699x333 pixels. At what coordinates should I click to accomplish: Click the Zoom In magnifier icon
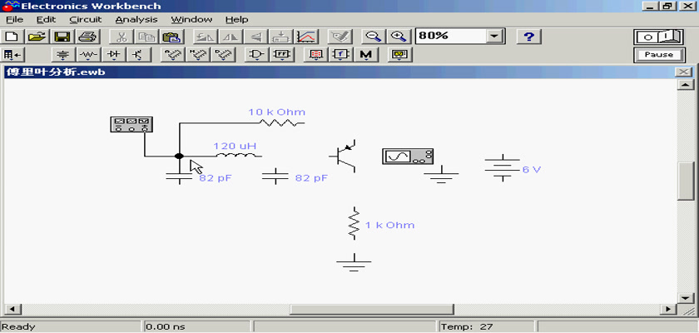pos(398,37)
